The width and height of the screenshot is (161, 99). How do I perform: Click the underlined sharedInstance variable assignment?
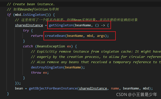tap(29, 25)
